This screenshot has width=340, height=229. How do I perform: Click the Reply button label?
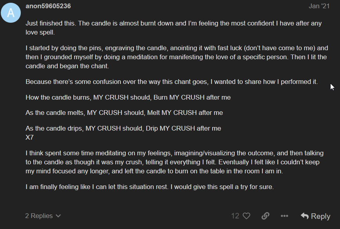coord(320,216)
